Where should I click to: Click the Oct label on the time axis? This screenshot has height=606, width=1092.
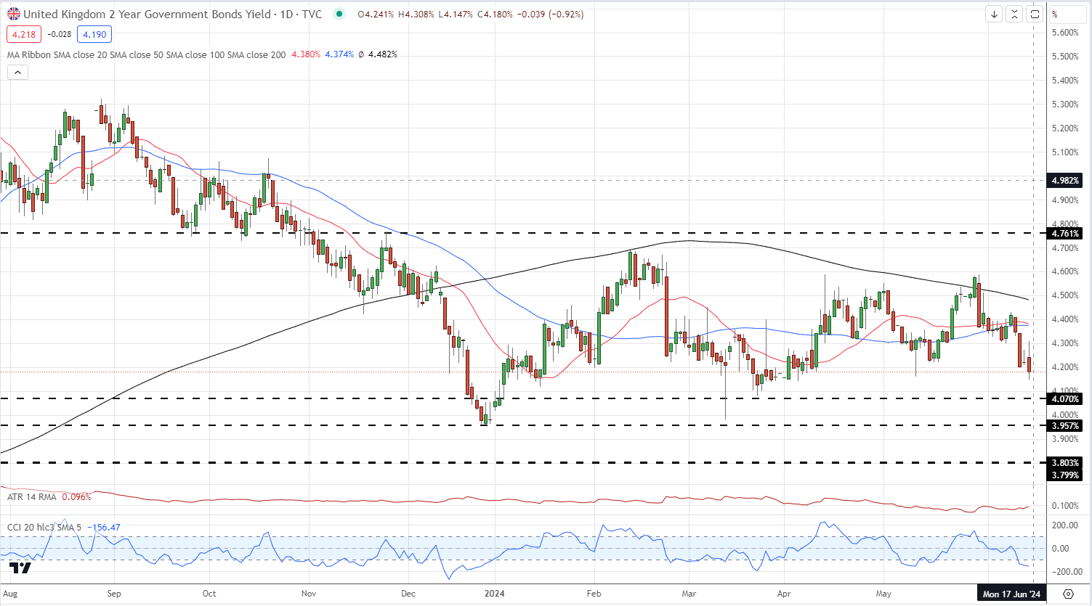(209, 593)
